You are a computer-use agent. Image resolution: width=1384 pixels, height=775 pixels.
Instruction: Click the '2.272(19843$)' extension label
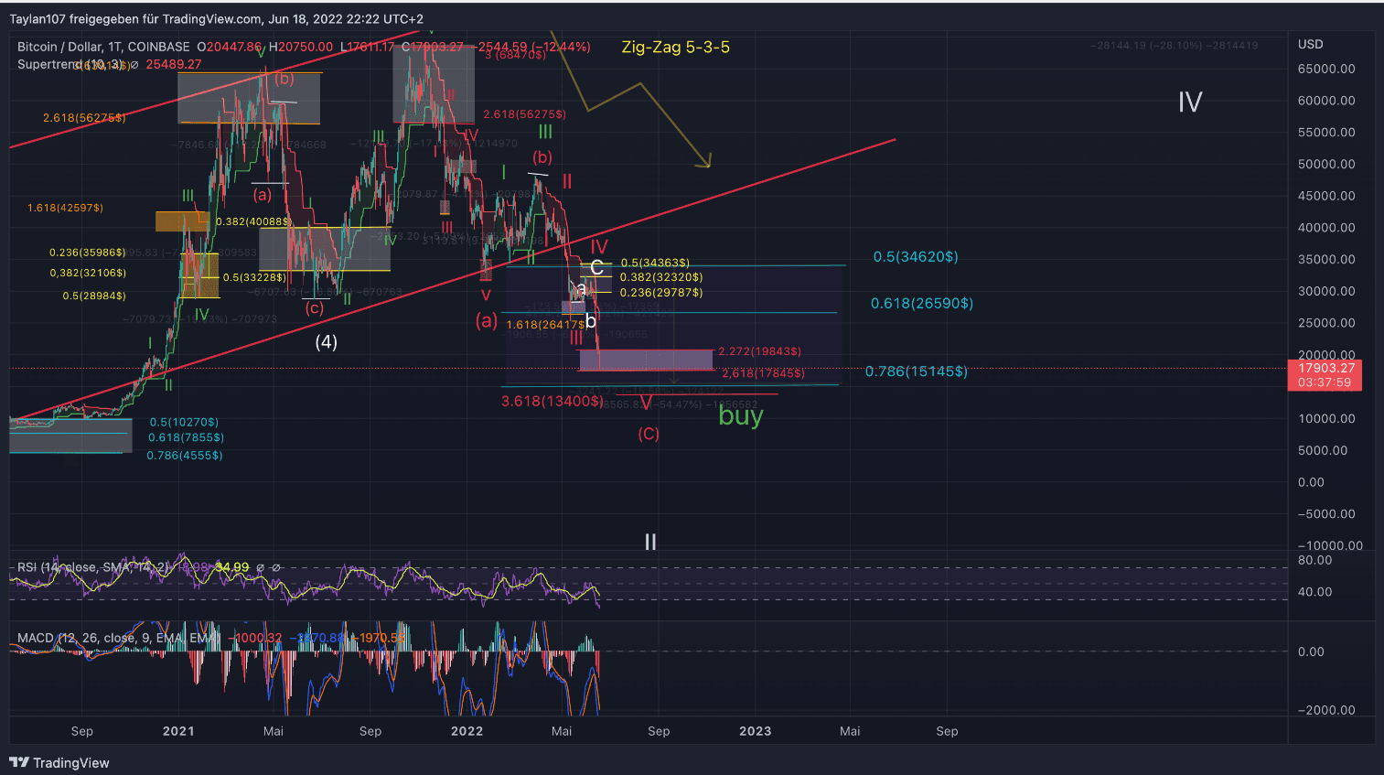760,351
